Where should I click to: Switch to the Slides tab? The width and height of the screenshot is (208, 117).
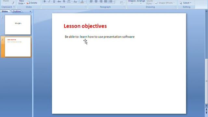click(x=5, y=11)
